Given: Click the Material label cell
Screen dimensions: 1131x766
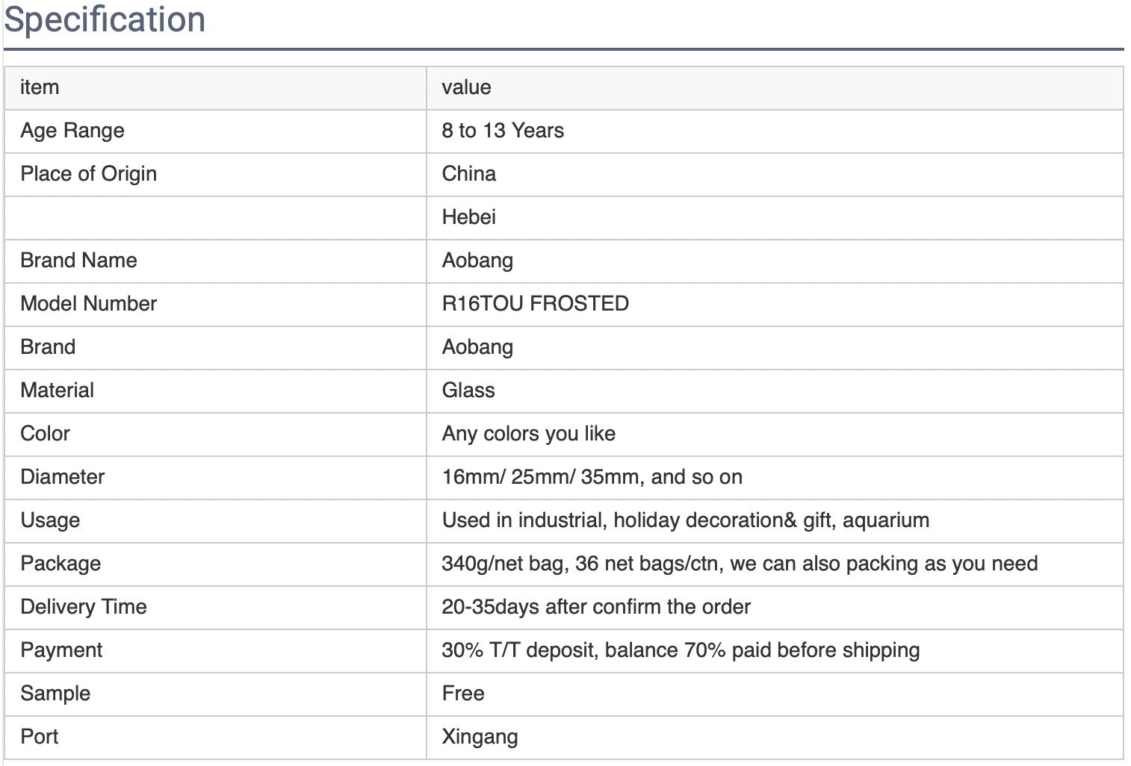Looking at the screenshot, I should pyautogui.click(x=57, y=390).
